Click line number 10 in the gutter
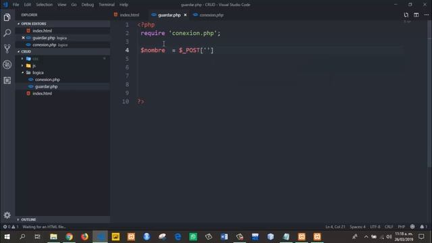 [x=126, y=101]
